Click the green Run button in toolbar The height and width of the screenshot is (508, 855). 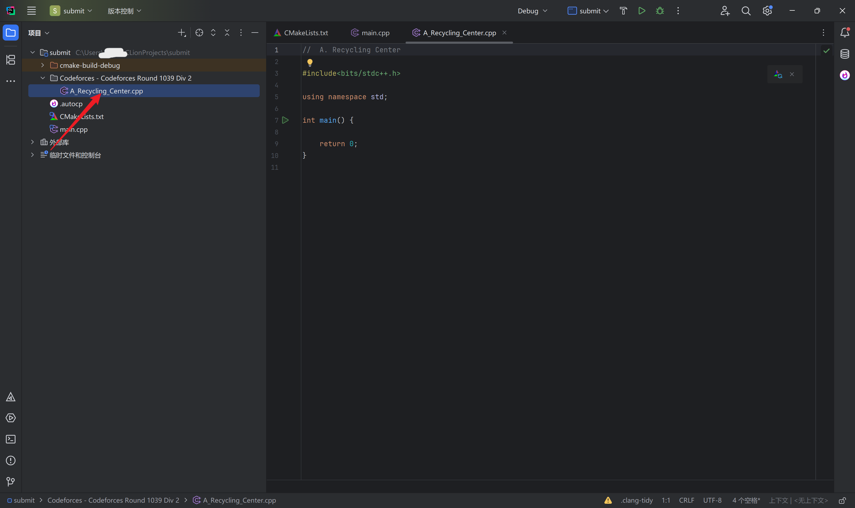(x=642, y=11)
